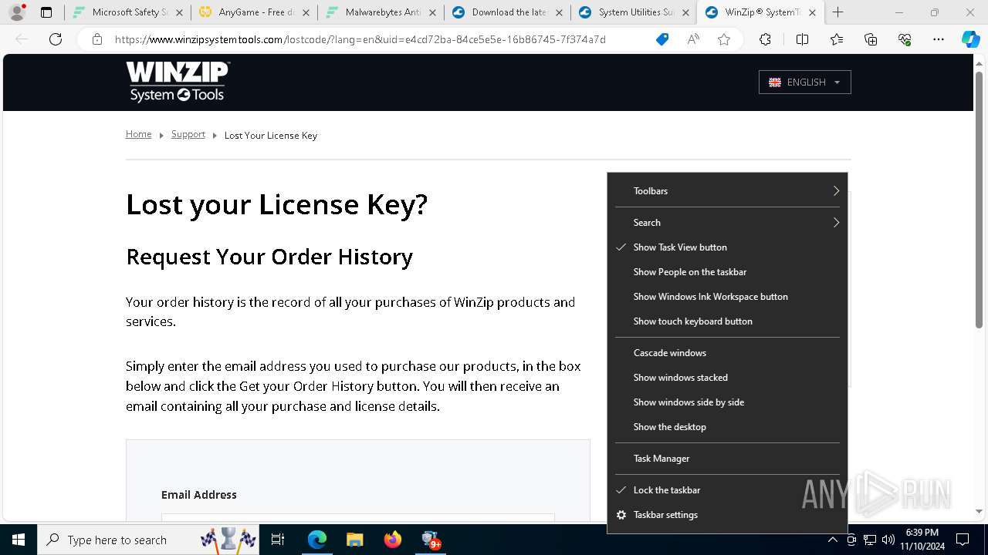Click the address bar URL
The width and height of the screenshot is (988, 555).
[360, 39]
